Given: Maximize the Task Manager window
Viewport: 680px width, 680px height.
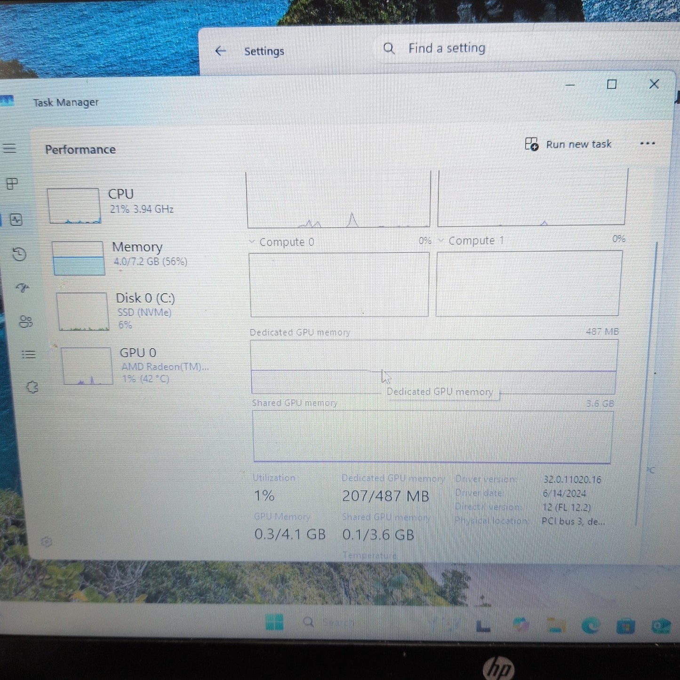Looking at the screenshot, I should click(611, 85).
